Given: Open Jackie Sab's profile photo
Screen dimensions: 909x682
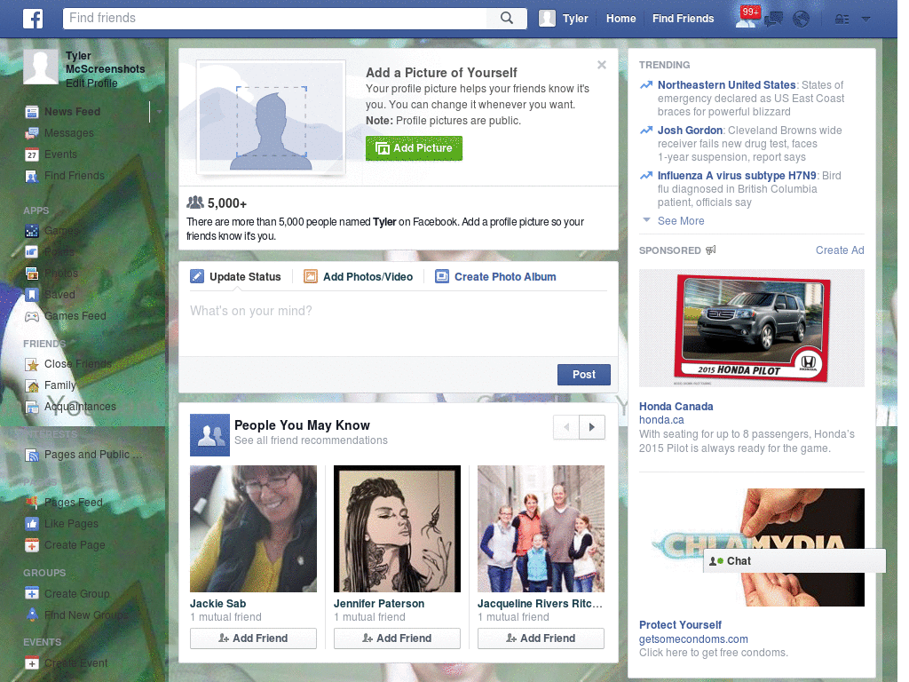Looking at the screenshot, I should [x=253, y=529].
